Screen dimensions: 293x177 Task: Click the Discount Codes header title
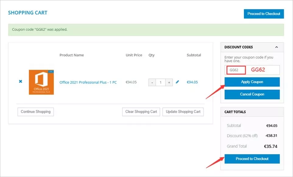click(238, 47)
